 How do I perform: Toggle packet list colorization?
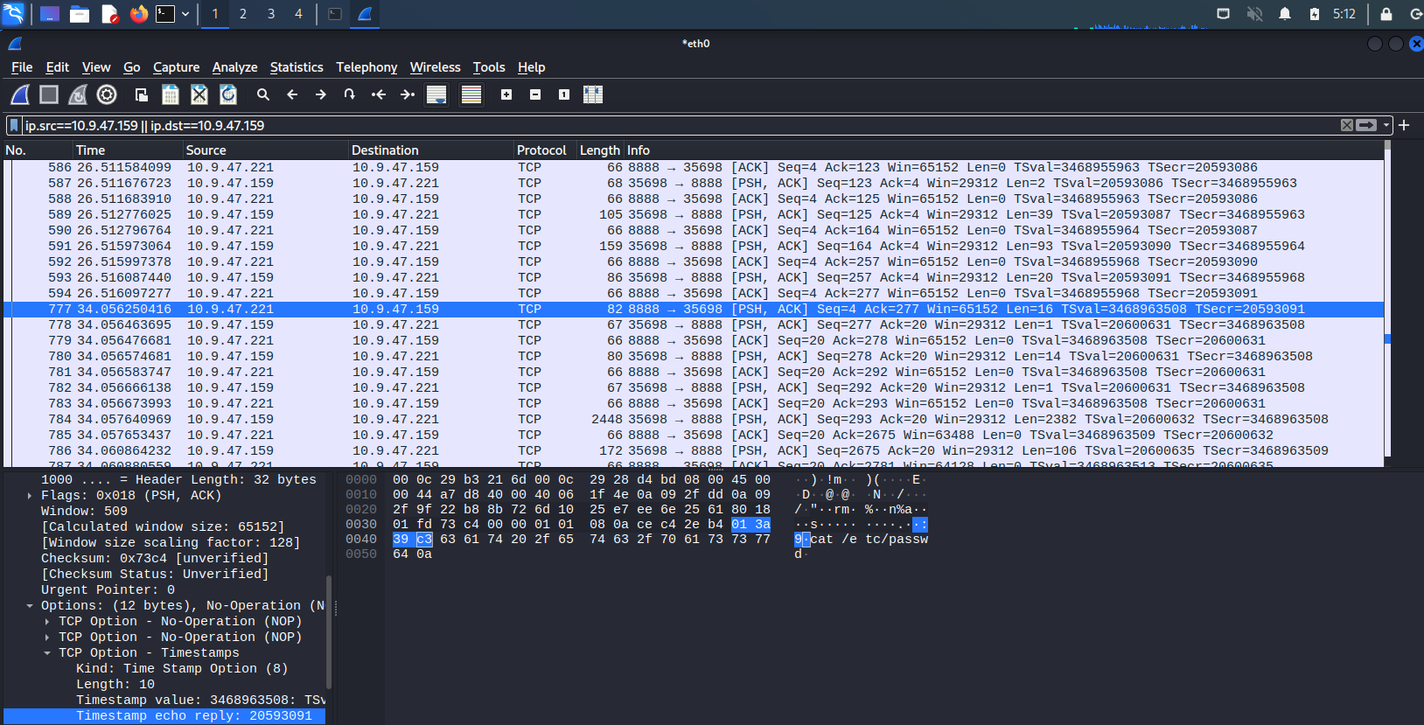tap(471, 94)
